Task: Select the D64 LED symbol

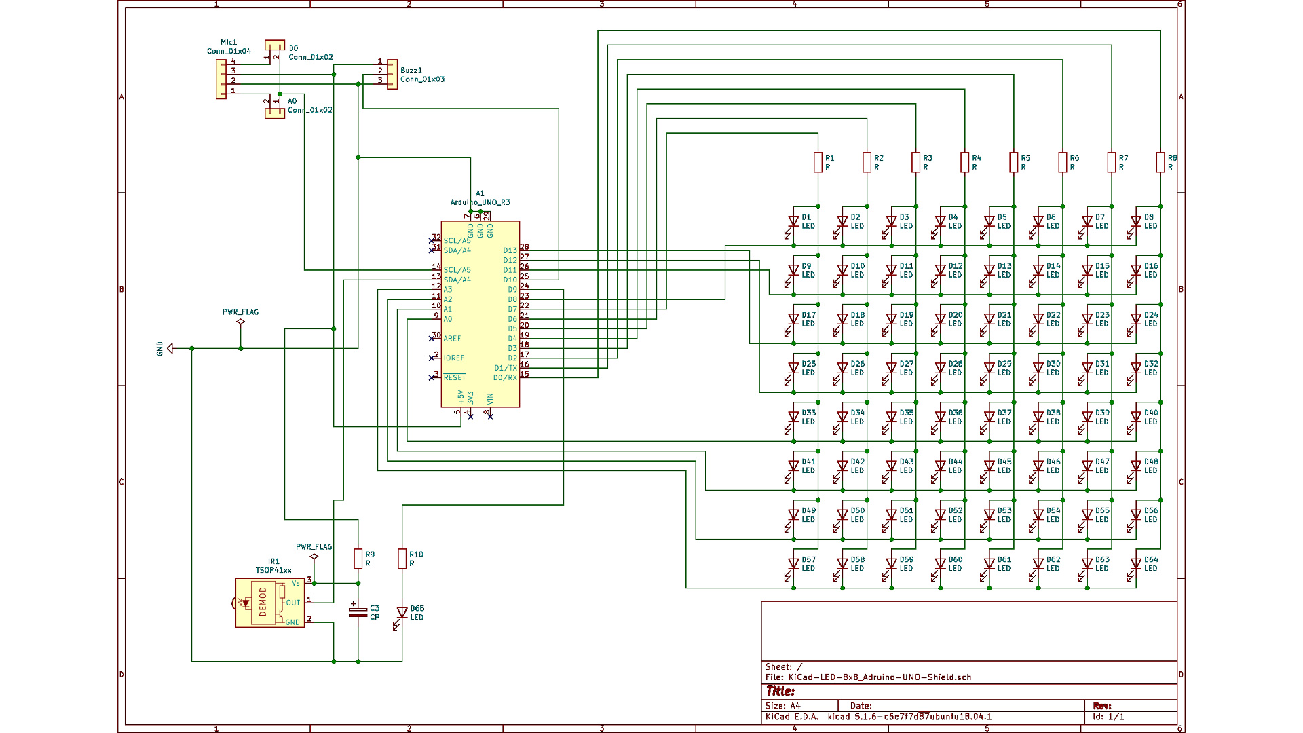Action: tap(1135, 564)
